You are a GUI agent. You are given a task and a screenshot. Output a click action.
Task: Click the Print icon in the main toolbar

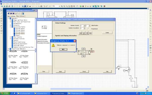pyautogui.click(x=9, y=6)
